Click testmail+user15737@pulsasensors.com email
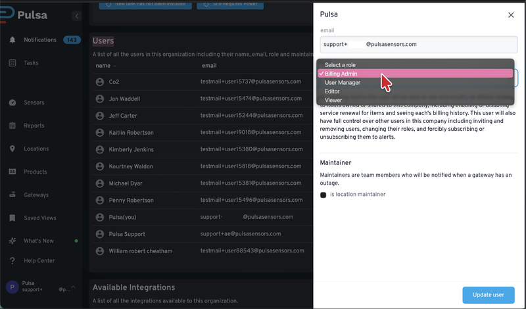Screen dimensions: 526x309 (251, 82)
